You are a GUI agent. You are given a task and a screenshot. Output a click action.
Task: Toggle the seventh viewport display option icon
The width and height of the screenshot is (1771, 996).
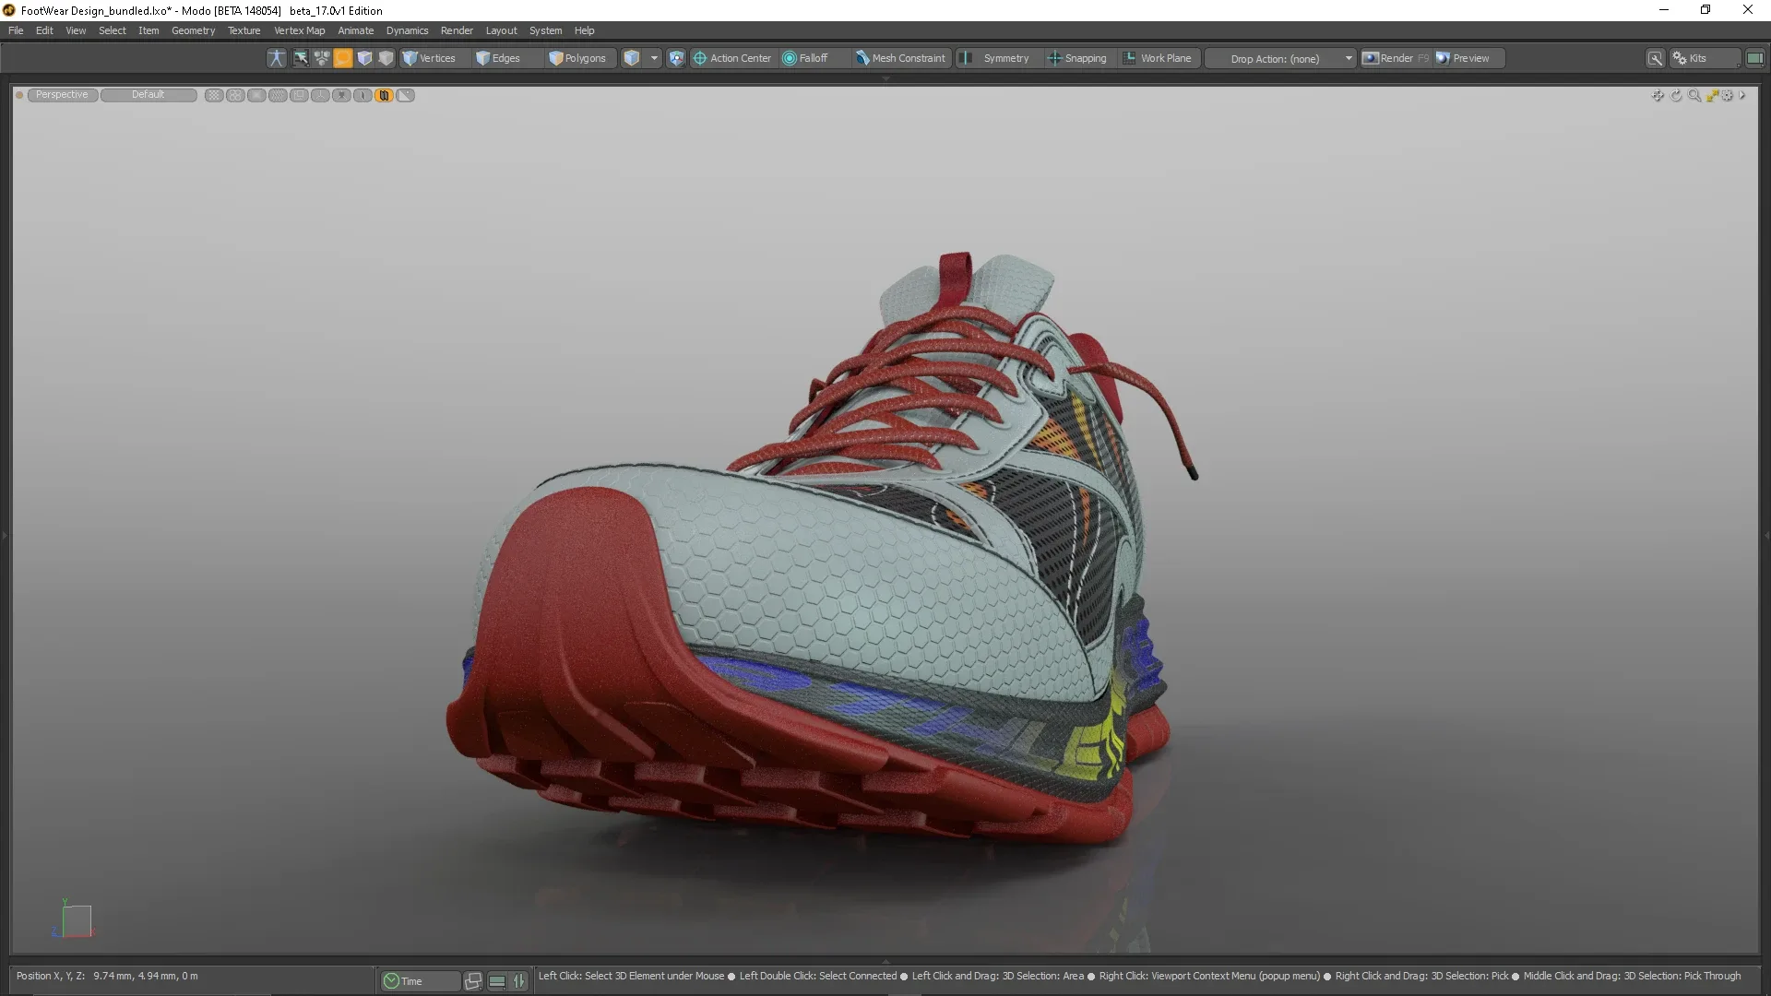tap(341, 95)
